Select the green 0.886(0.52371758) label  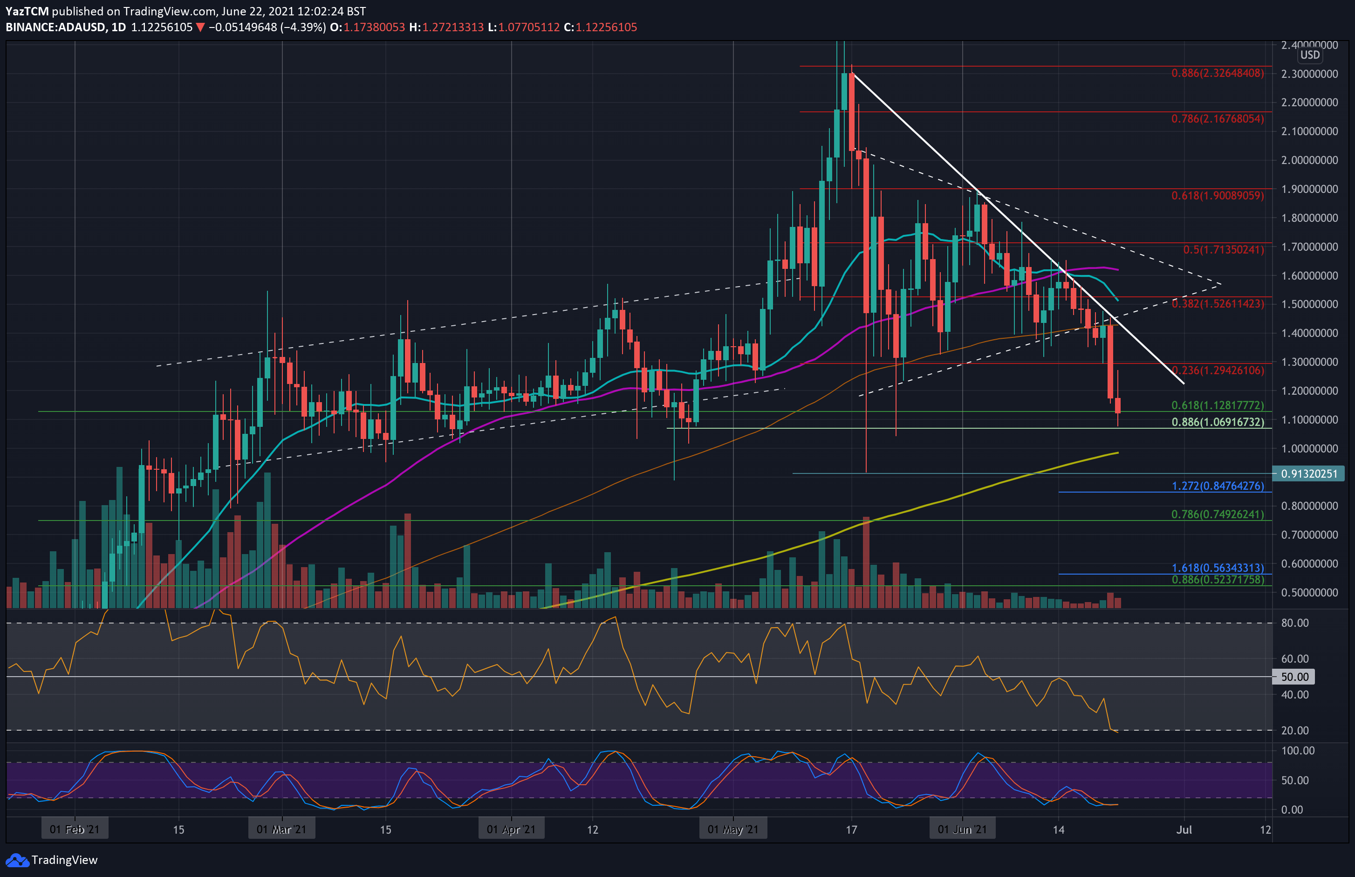click(x=1217, y=580)
